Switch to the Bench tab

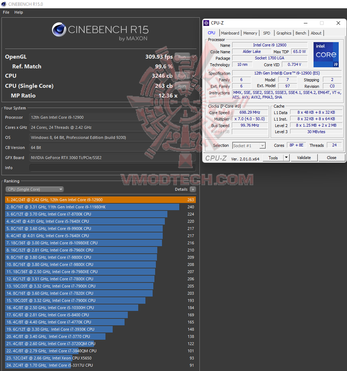point(301,33)
